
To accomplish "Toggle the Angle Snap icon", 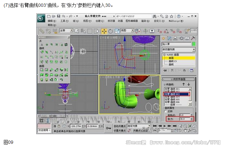I will [x=166, y=31].
